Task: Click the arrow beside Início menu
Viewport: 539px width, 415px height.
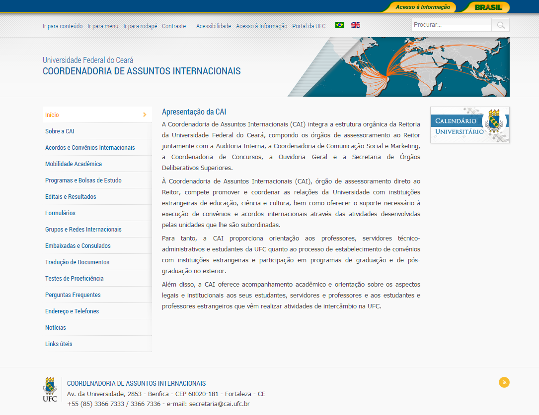Action: click(x=145, y=115)
